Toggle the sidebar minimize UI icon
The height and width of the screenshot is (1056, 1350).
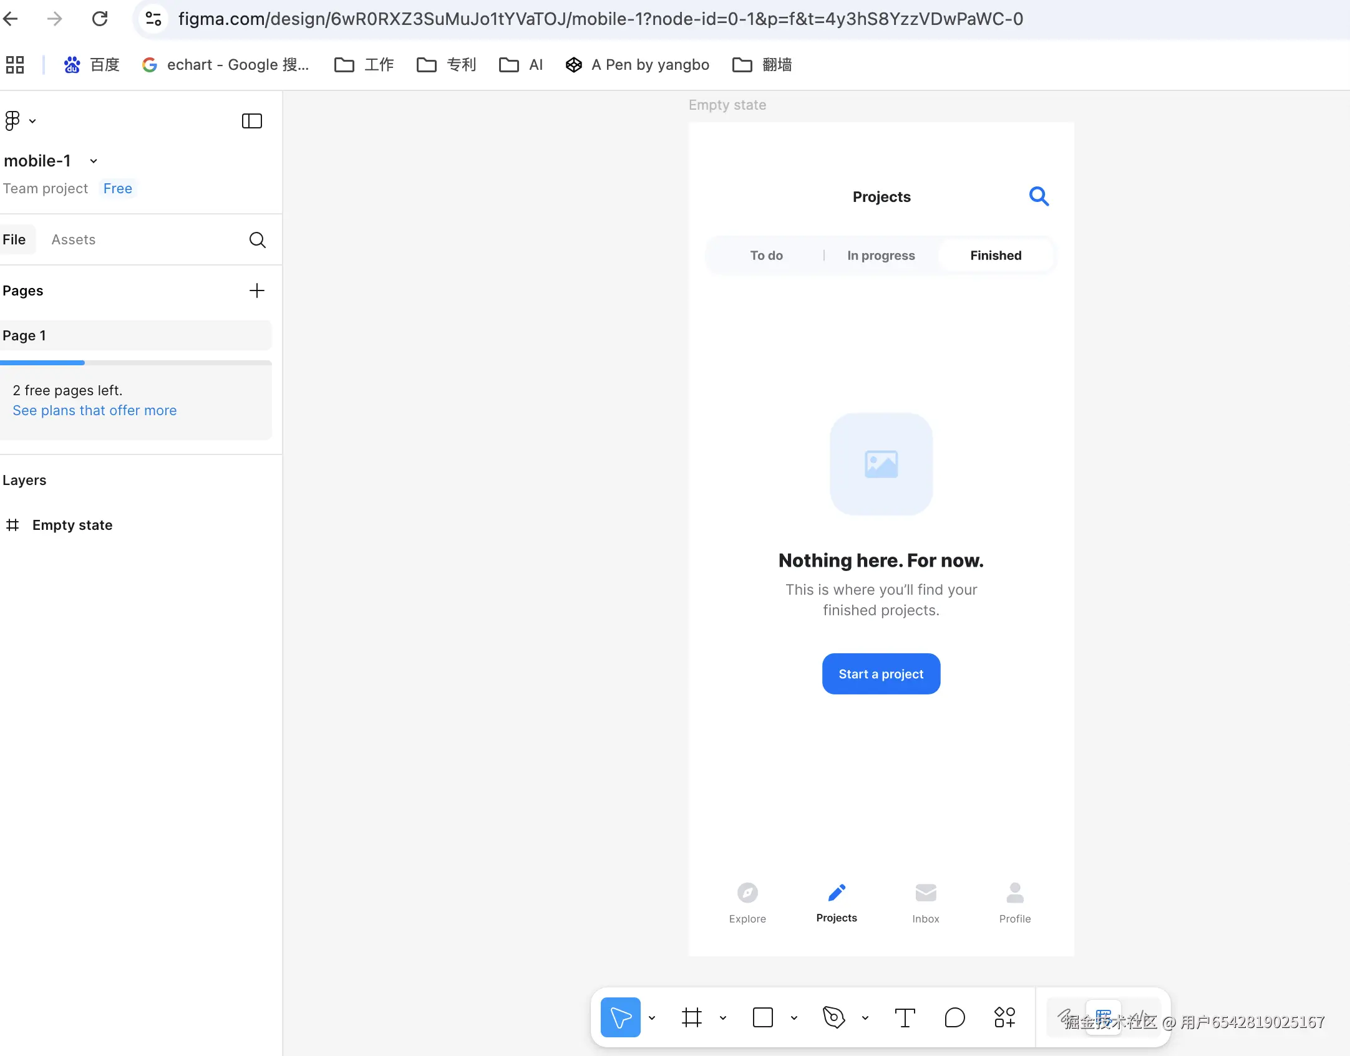tap(252, 120)
